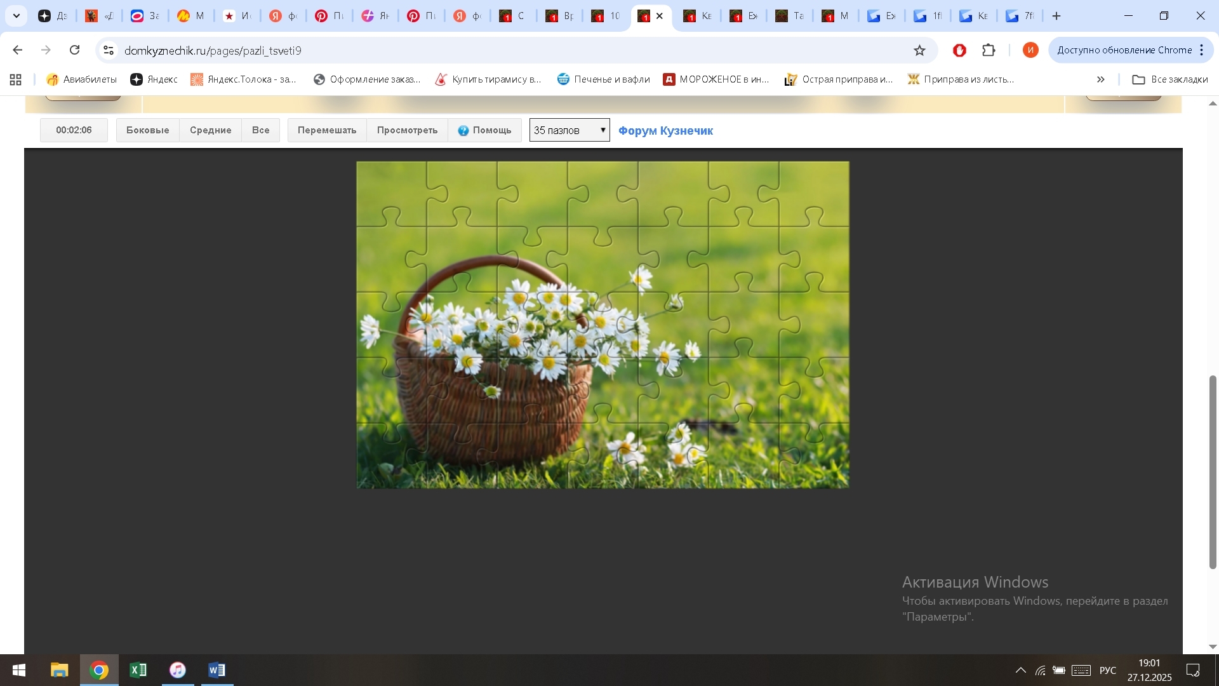The image size is (1219, 686).
Task: Open Excel from the Windows taskbar
Action: click(138, 670)
